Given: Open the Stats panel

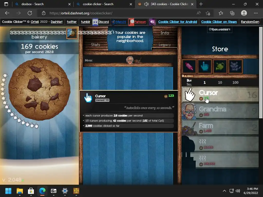Looking at the screenshot, I should tap(96, 45).
